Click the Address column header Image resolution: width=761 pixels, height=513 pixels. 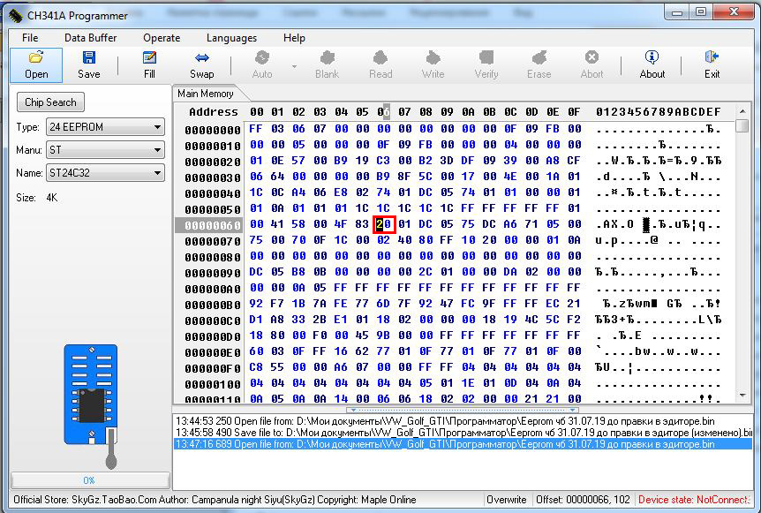(x=214, y=112)
